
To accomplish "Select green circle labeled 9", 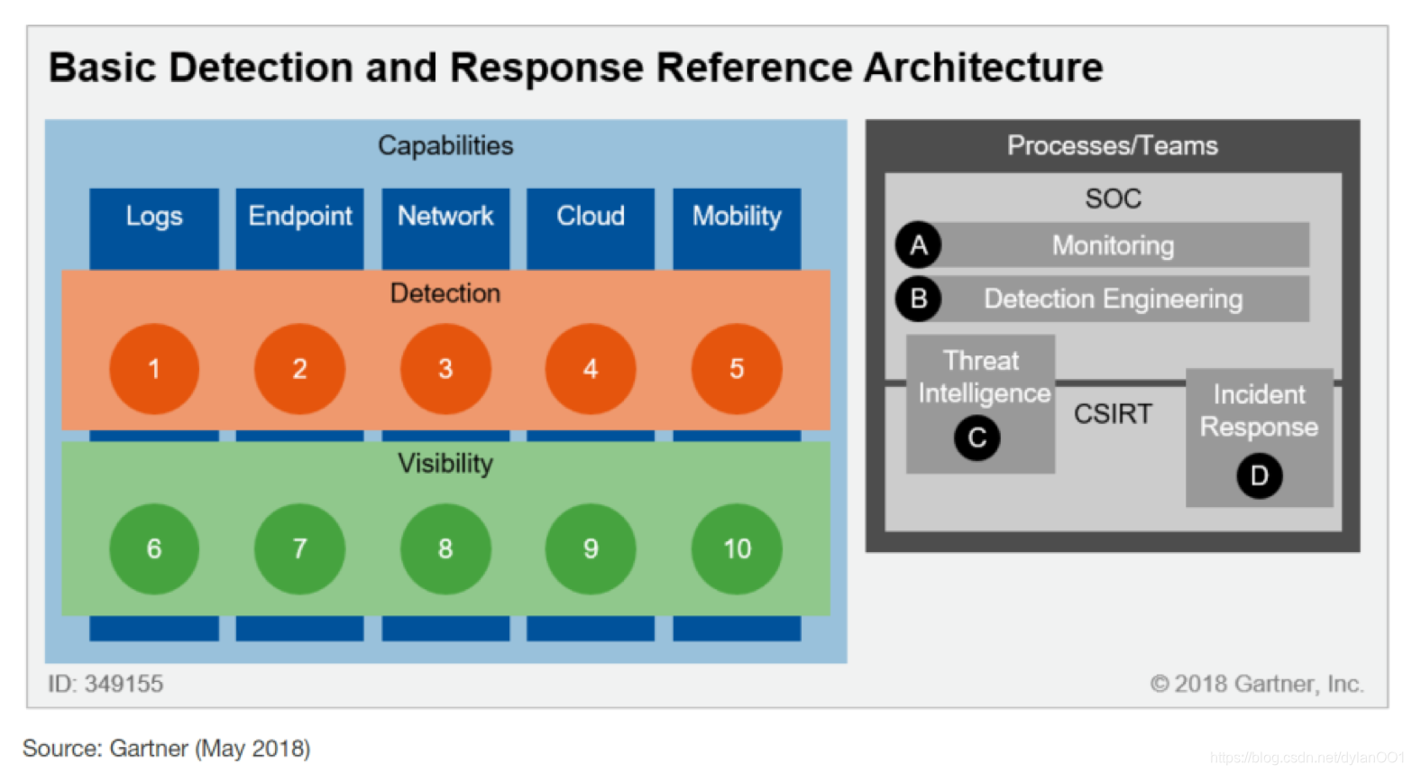I will click(x=591, y=548).
